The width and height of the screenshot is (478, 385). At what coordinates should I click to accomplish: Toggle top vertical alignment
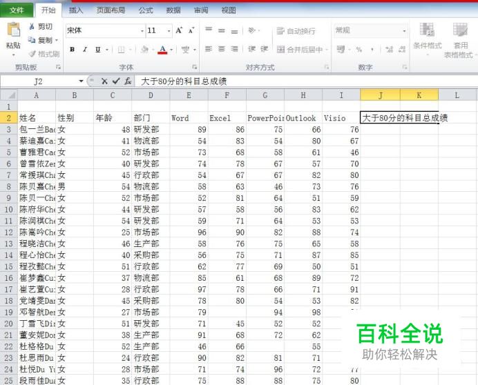click(209, 30)
